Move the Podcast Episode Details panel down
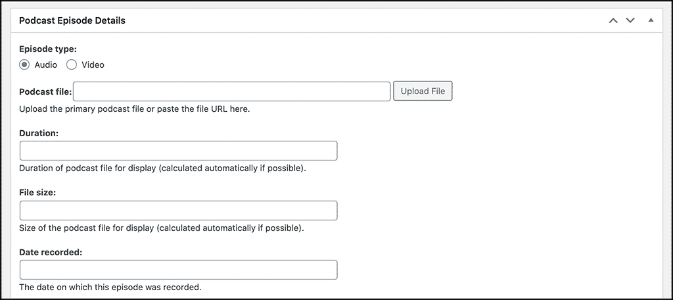The width and height of the screenshot is (673, 300). point(630,20)
